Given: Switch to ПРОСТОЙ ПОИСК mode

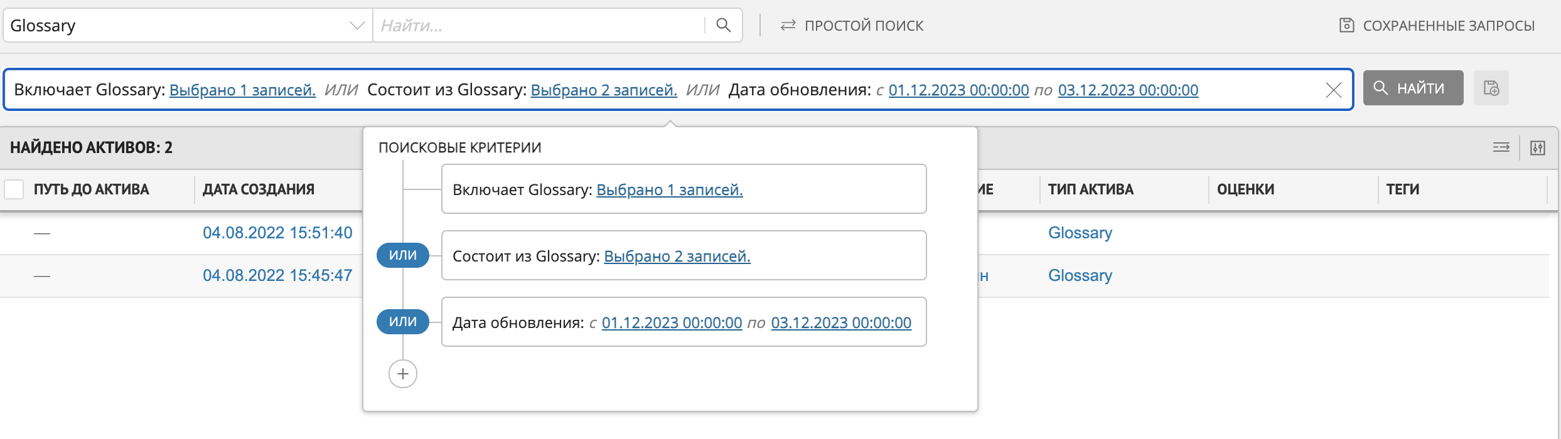Looking at the screenshot, I should click(852, 26).
